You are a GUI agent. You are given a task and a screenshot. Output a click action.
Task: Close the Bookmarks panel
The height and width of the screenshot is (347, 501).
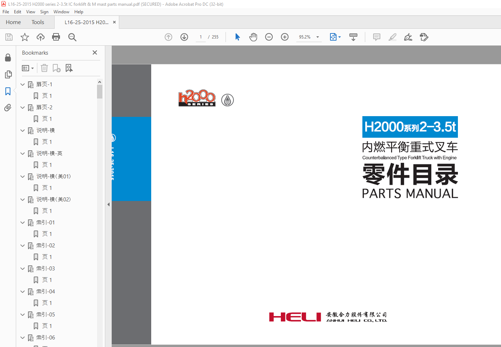[95, 52]
